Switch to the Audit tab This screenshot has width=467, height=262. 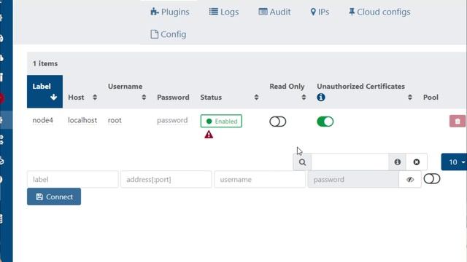point(274,12)
